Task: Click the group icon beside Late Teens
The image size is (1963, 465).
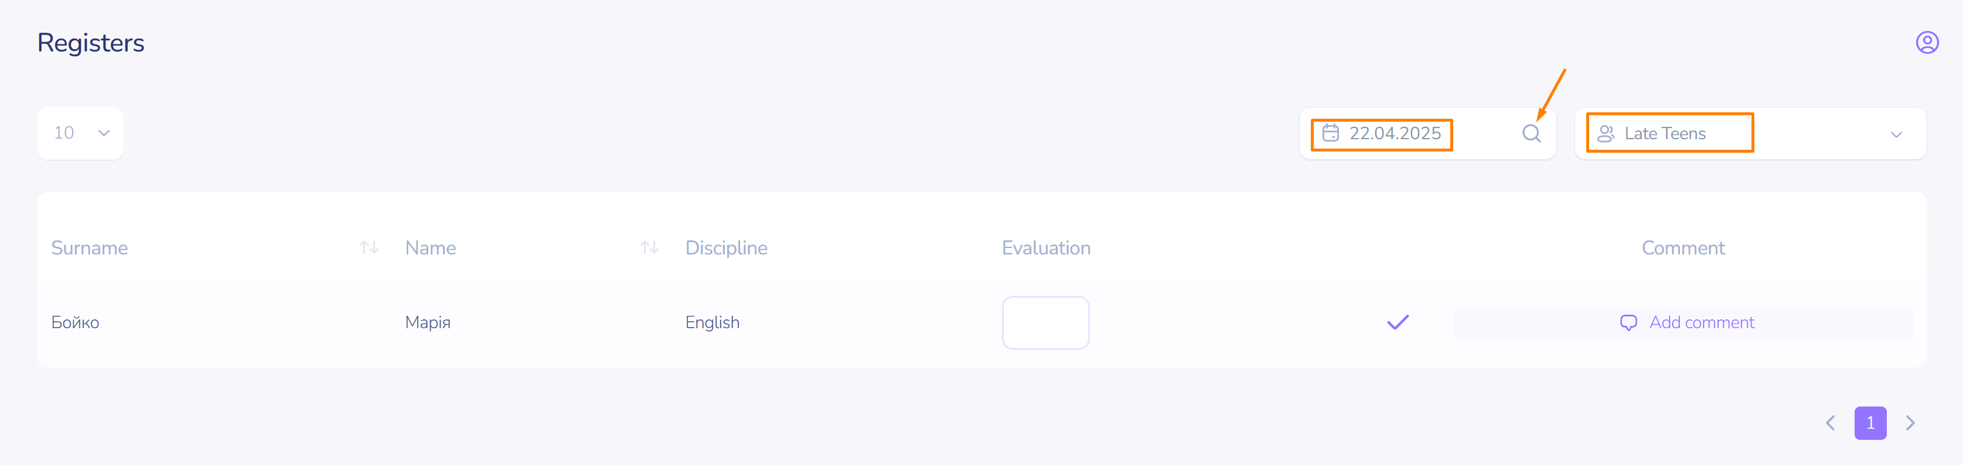Action: point(1606,134)
